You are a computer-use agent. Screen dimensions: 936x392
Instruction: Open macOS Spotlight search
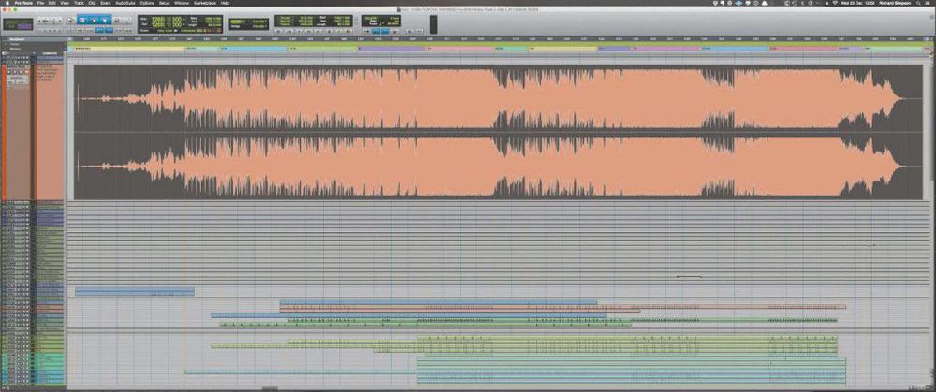[918, 3]
